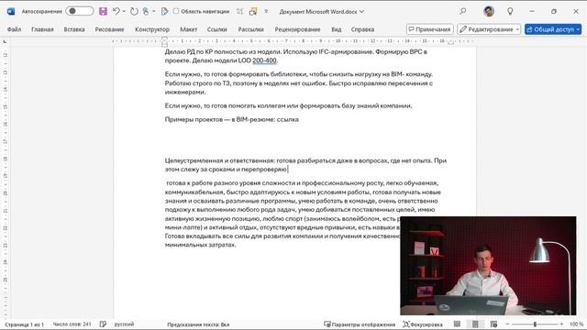Click the tab stop selector at ruler corner

(x=5, y=41)
